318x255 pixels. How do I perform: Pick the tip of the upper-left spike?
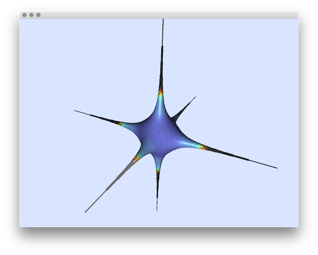[x=75, y=111]
